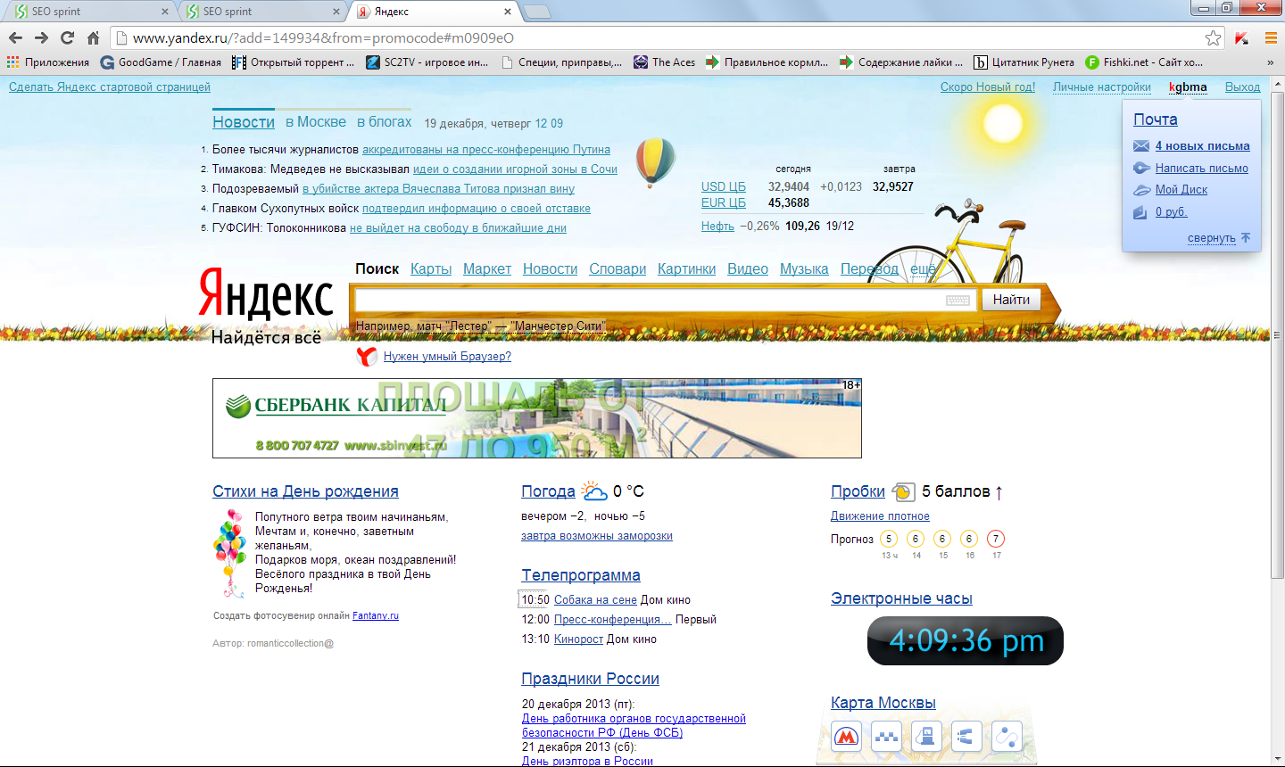This screenshot has width=1285, height=767.
Task: Open the routes icon on the Moscow map
Action: 1007,737
